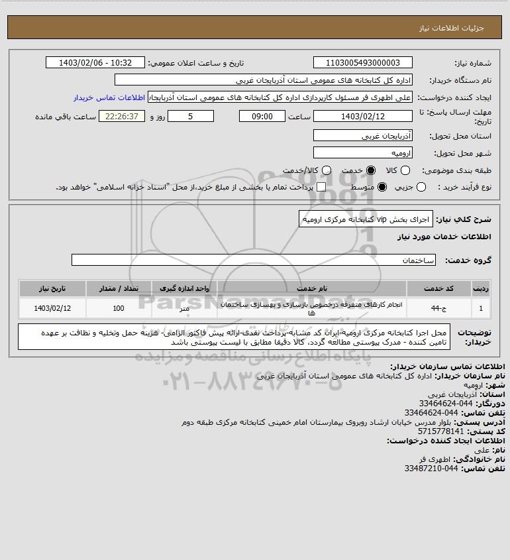The height and width of the screenshot is (560, 510).
Task: Click the delivery province field آذربایجان غربی
Action: tap(362, 136)
